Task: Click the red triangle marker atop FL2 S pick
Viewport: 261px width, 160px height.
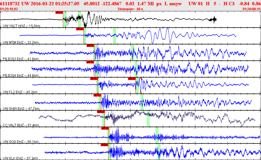Action: pyautogui.click(x=141, y=78)
